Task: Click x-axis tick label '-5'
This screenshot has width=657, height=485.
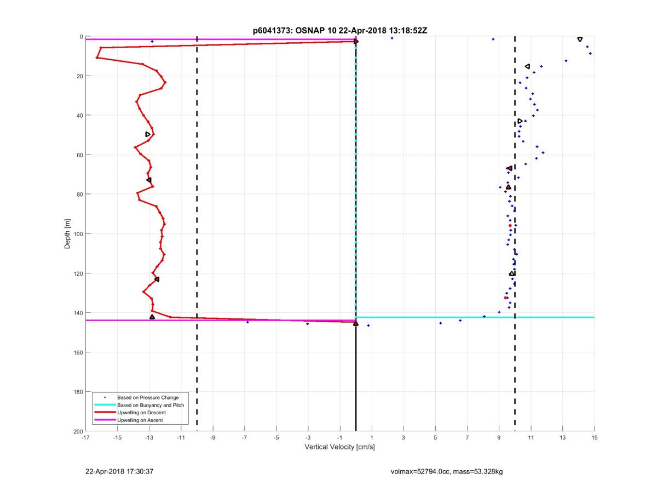Action: (x=276, y=437)
